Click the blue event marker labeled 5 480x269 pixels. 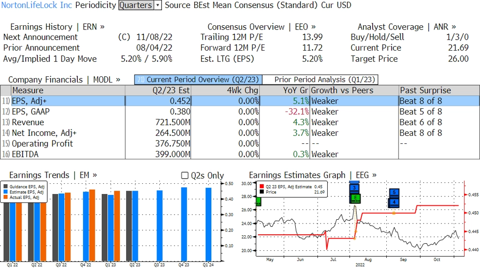394,193
